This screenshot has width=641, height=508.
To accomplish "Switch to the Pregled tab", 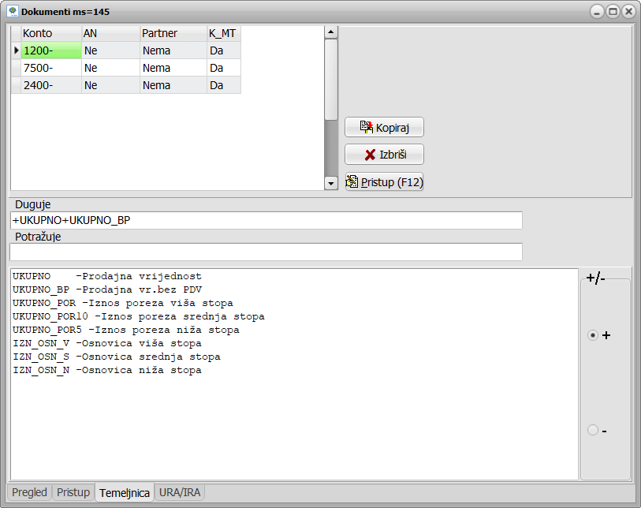I will [x=30, y=492].
